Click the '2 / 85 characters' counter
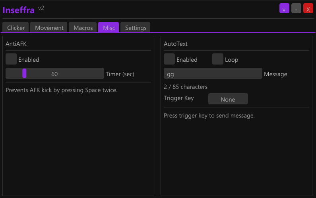Screen dimensions: 316x198 click(186, 87)
